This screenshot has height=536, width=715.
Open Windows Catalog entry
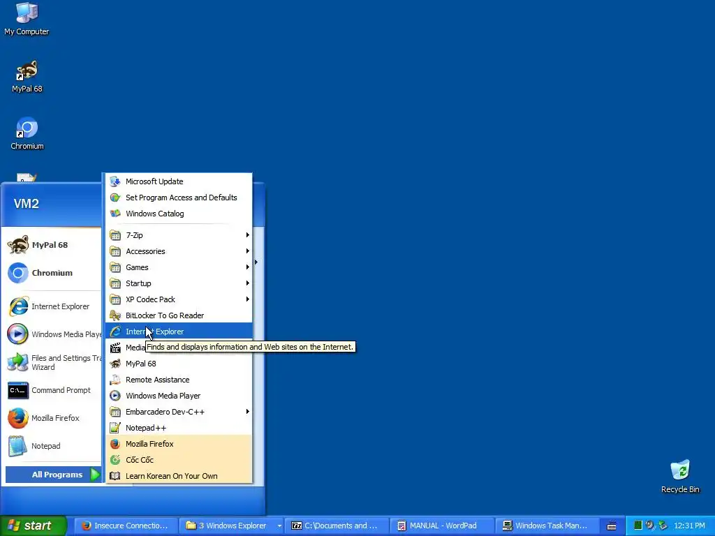(179, 214)
